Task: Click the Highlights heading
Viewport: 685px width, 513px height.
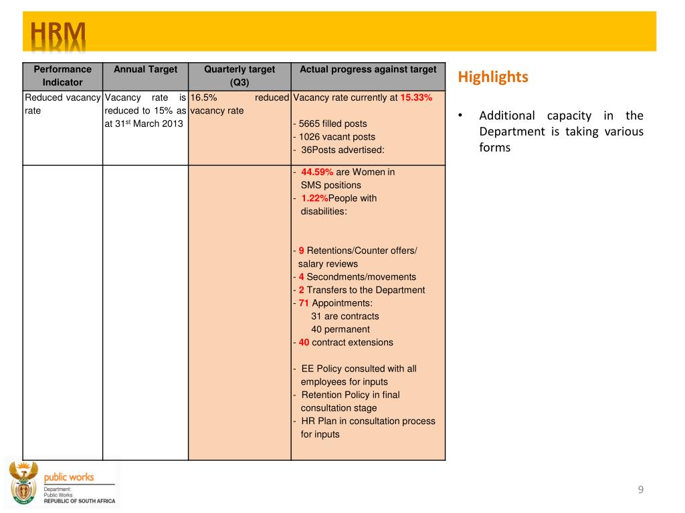Action: 493,77
